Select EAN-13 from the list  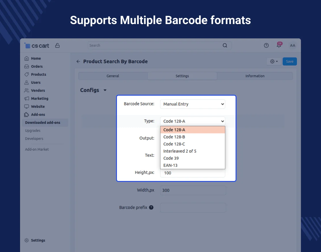(193, 165)
